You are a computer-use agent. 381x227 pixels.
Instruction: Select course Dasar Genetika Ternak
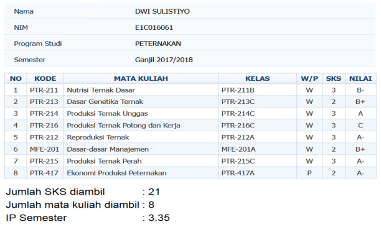105,102
